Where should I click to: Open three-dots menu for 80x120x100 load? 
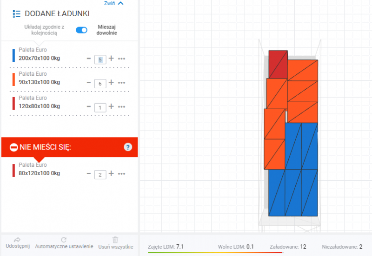click(122, 174)
